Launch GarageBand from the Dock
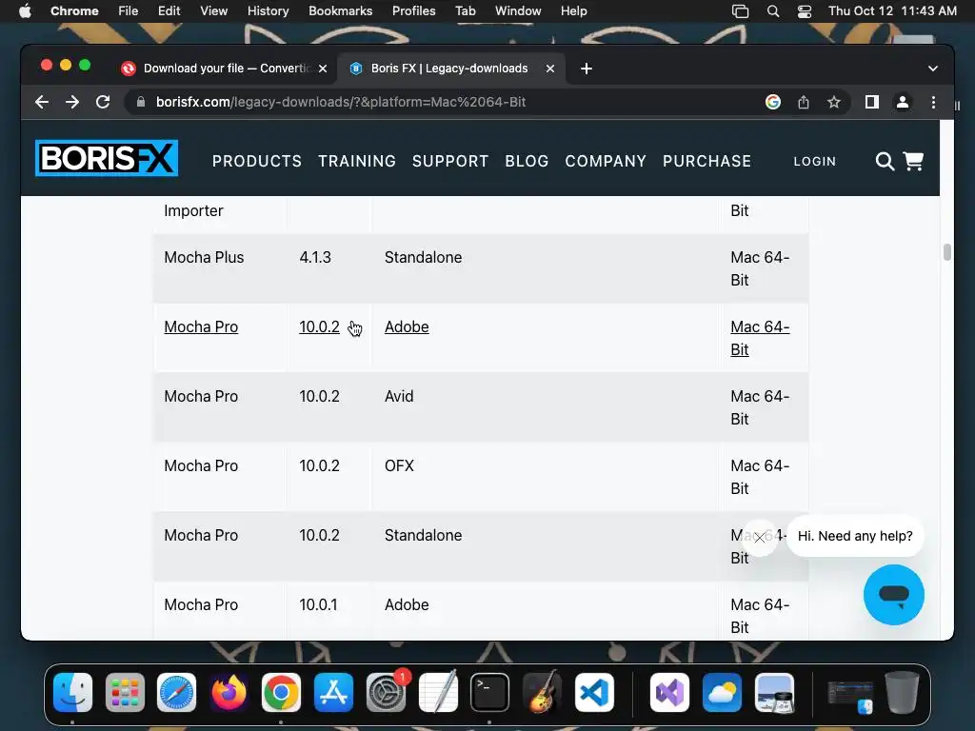The image size is (975, 731). pos(542,692)
